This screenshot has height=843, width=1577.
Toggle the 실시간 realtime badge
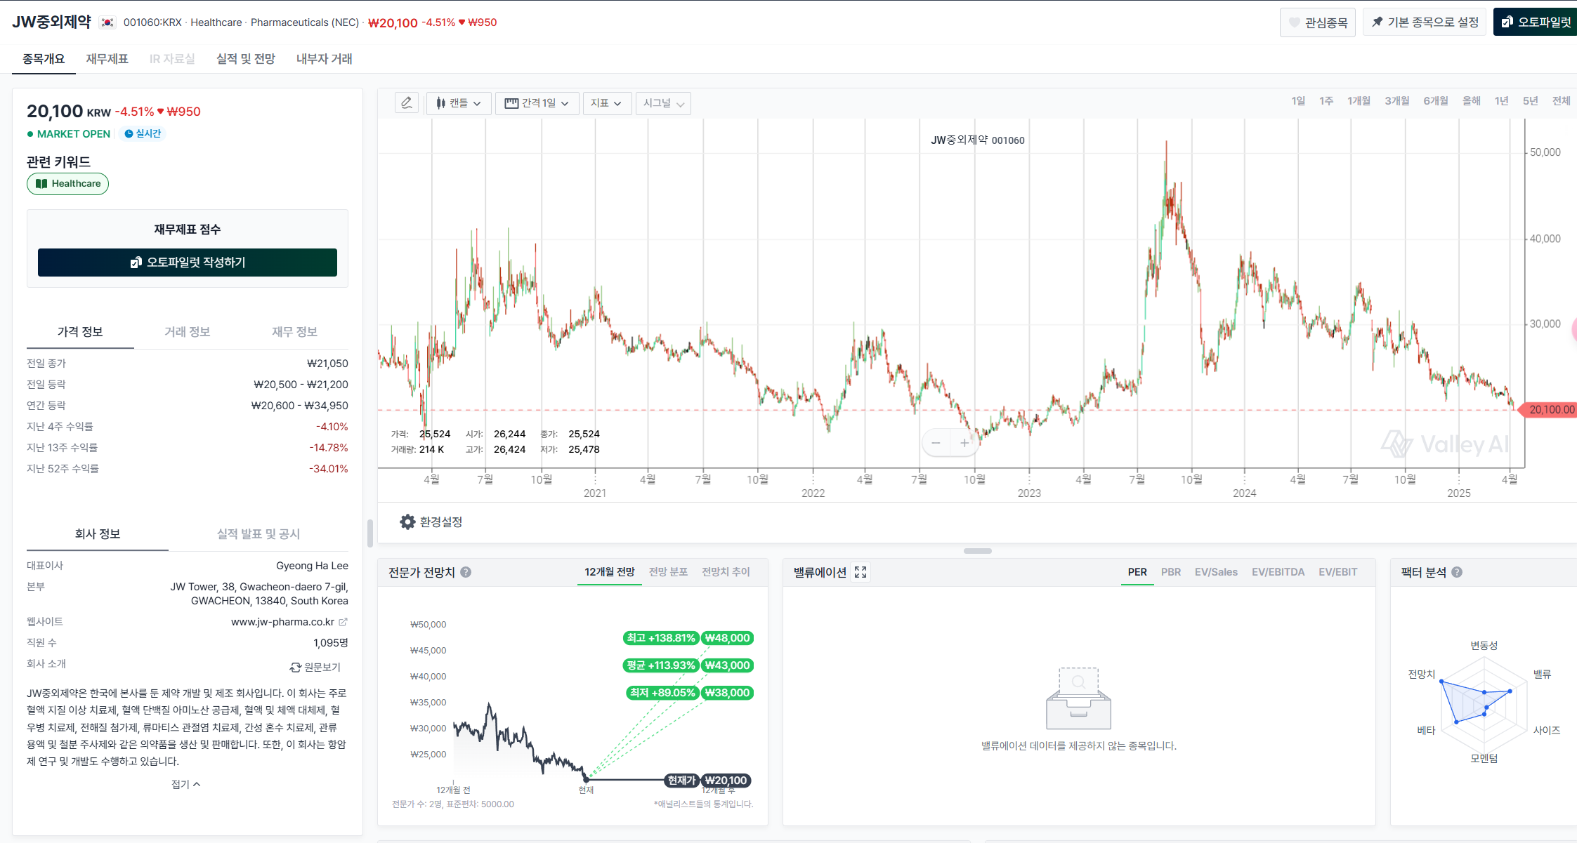click(x=143, y=133)
